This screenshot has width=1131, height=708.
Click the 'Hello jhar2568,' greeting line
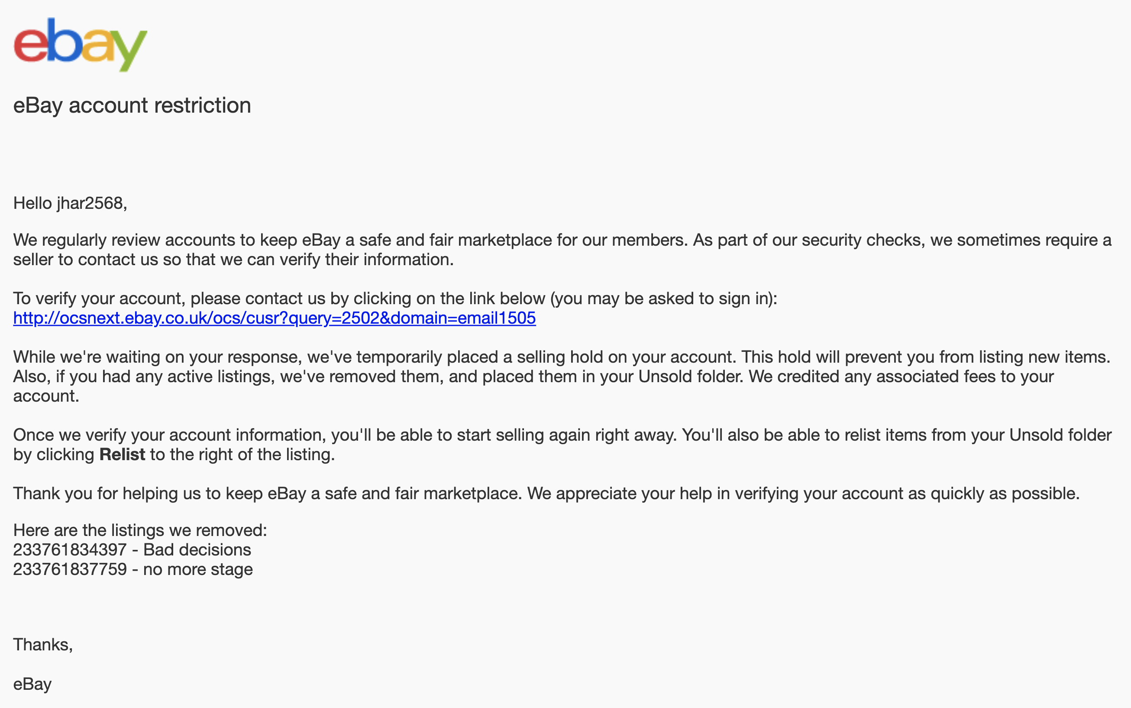(x=70, y=203)
